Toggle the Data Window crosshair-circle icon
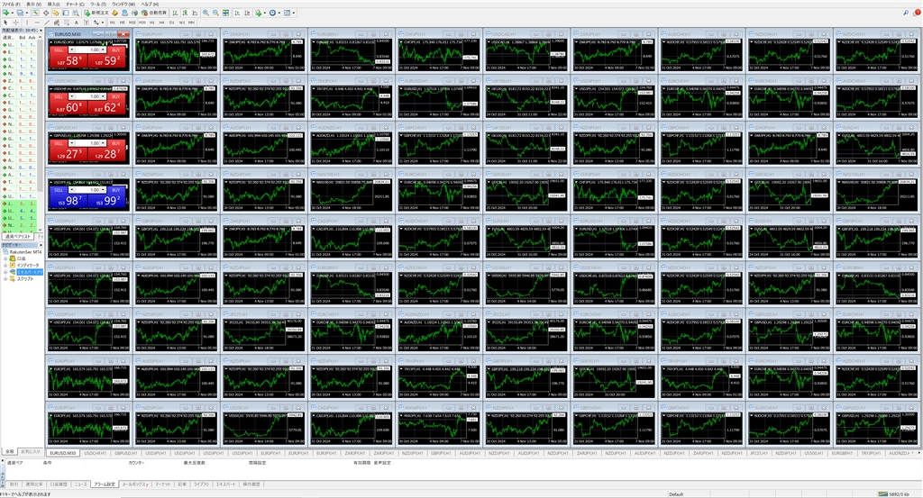 (46, 13)
